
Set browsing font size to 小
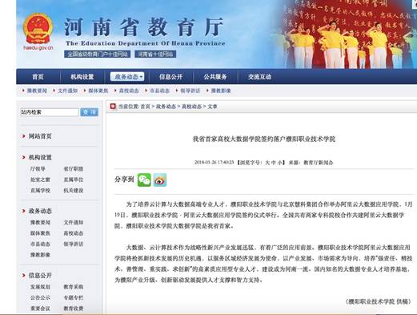click(279, 163)
